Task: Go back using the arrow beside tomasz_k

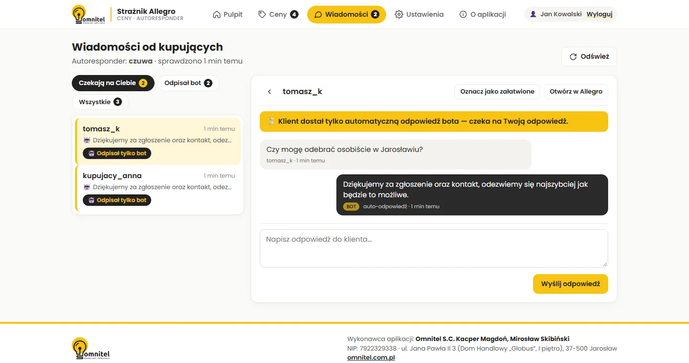Action: click(x=269, y=92)
